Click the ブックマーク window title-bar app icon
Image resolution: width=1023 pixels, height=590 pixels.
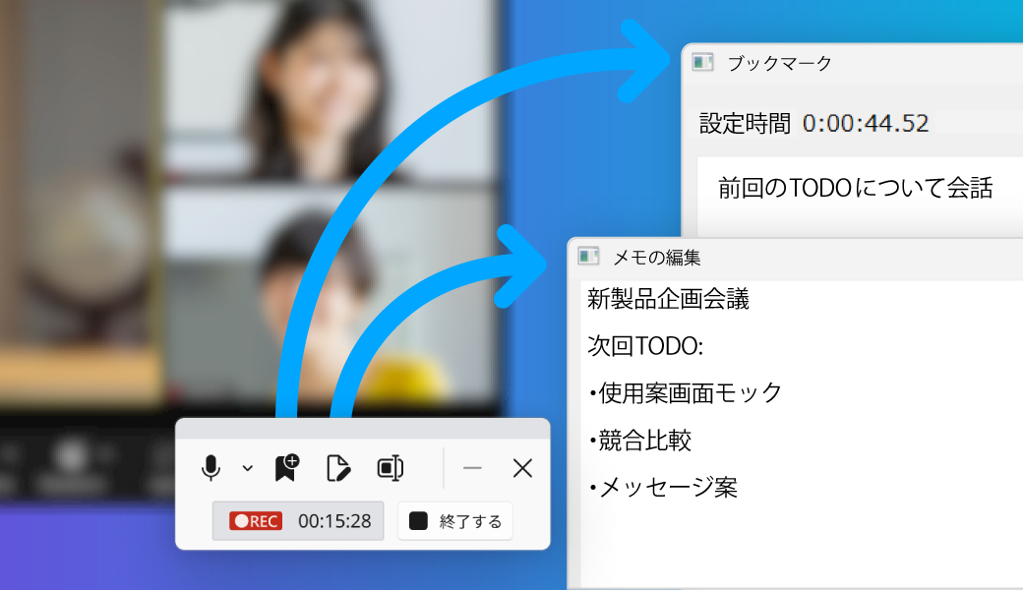click(702, 62)
